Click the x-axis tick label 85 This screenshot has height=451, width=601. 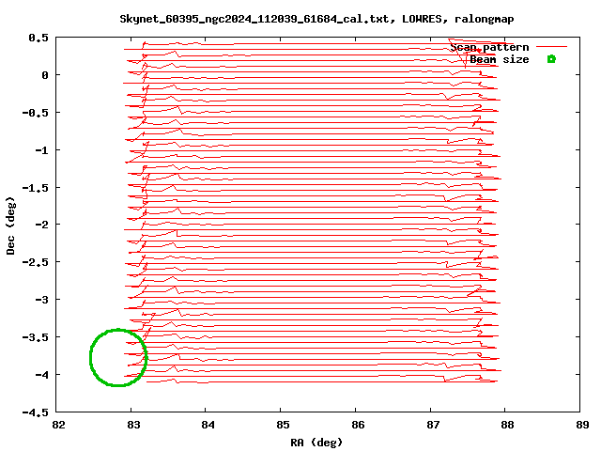tap(284, 425)
